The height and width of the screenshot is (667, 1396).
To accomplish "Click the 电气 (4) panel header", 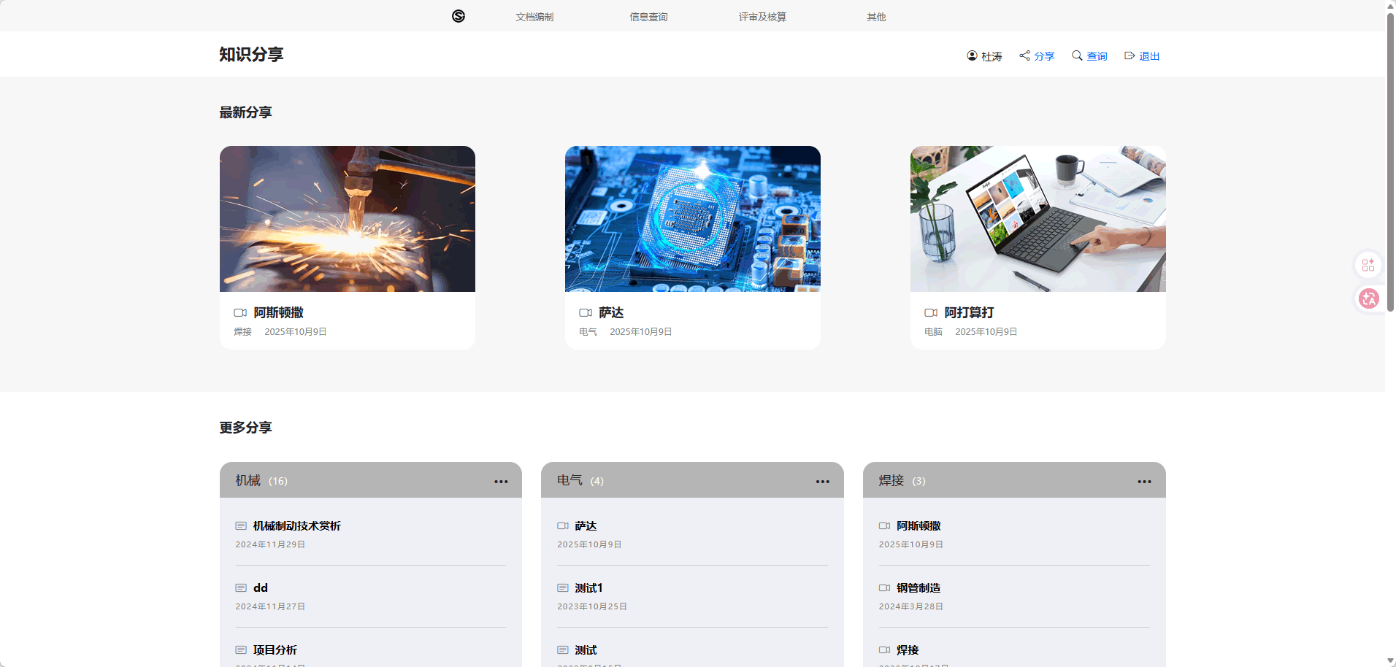I will [x=692, y=480].
